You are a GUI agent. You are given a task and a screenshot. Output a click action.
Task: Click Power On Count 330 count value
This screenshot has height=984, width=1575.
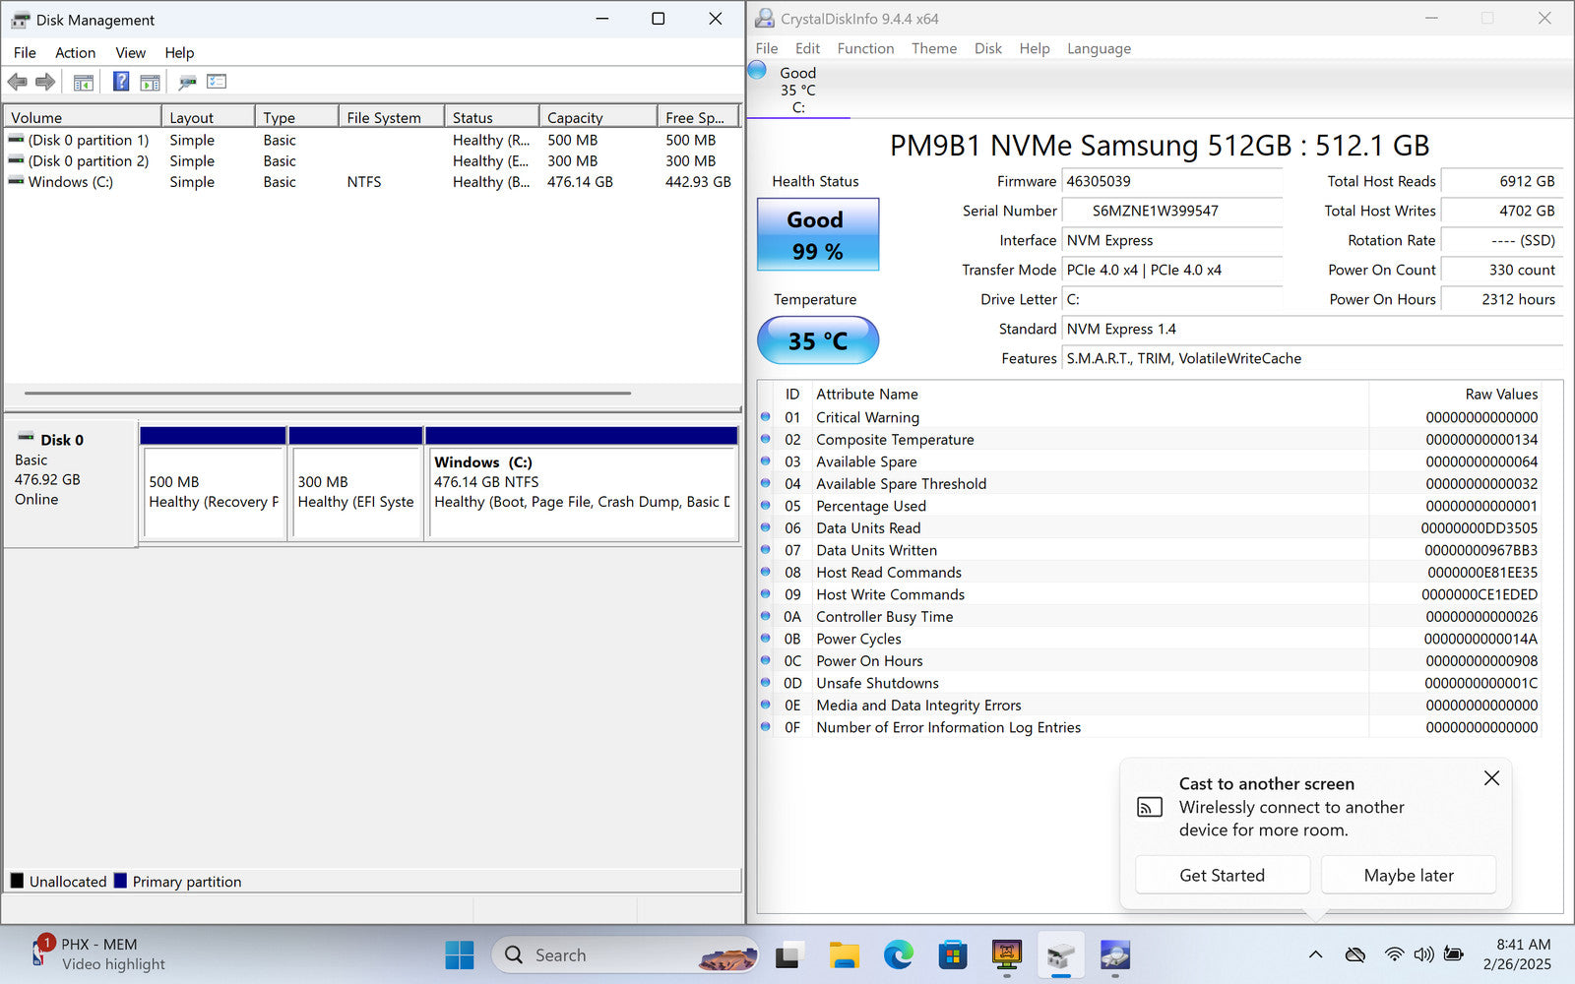click(x=1502, y=270)
